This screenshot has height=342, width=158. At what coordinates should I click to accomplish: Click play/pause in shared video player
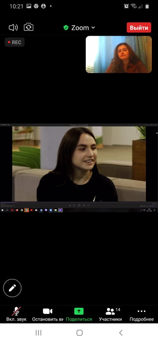79,205
